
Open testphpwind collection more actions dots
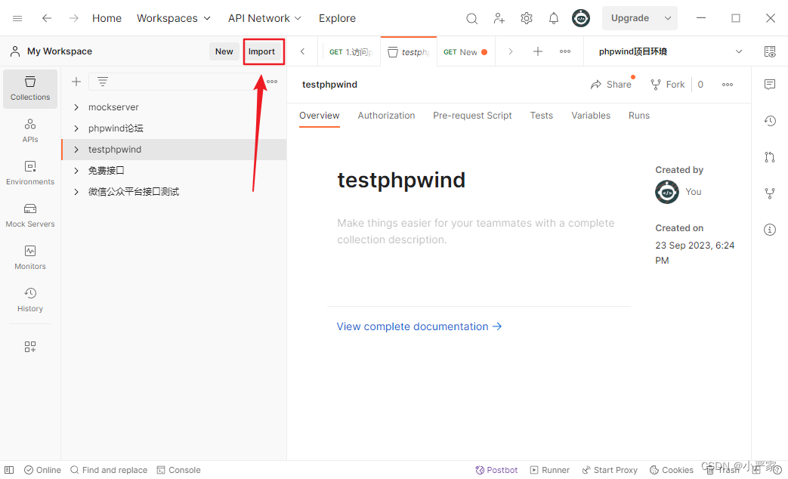(x=728, y=85)
